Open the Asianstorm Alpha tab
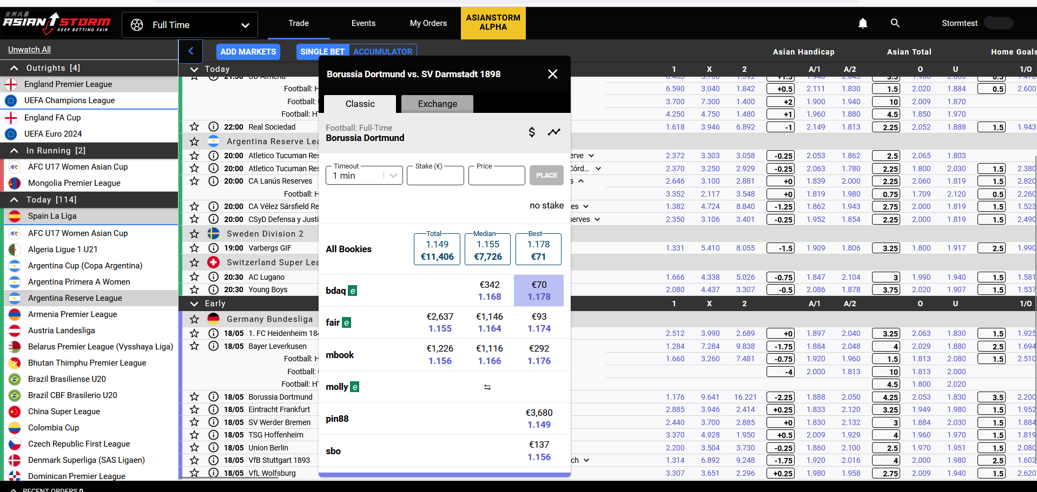The height and width of the screenshot is (492, 1037). 493,23
